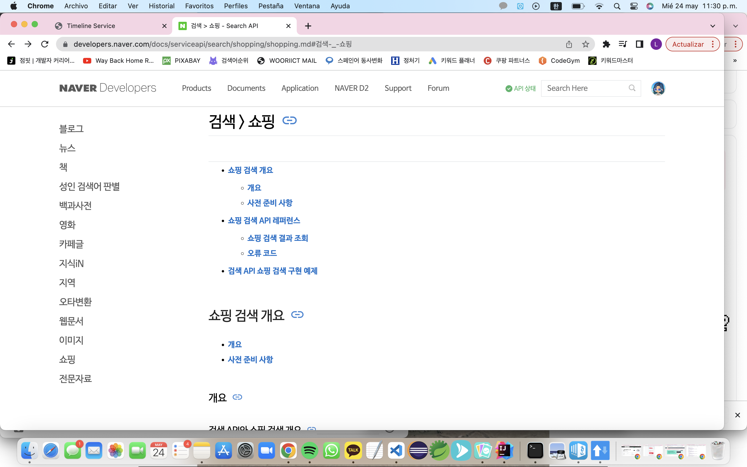747x467 pixels.
Task: Select 성인 검색어 판별 in sidebar
Action: click(x=89, y=187)
